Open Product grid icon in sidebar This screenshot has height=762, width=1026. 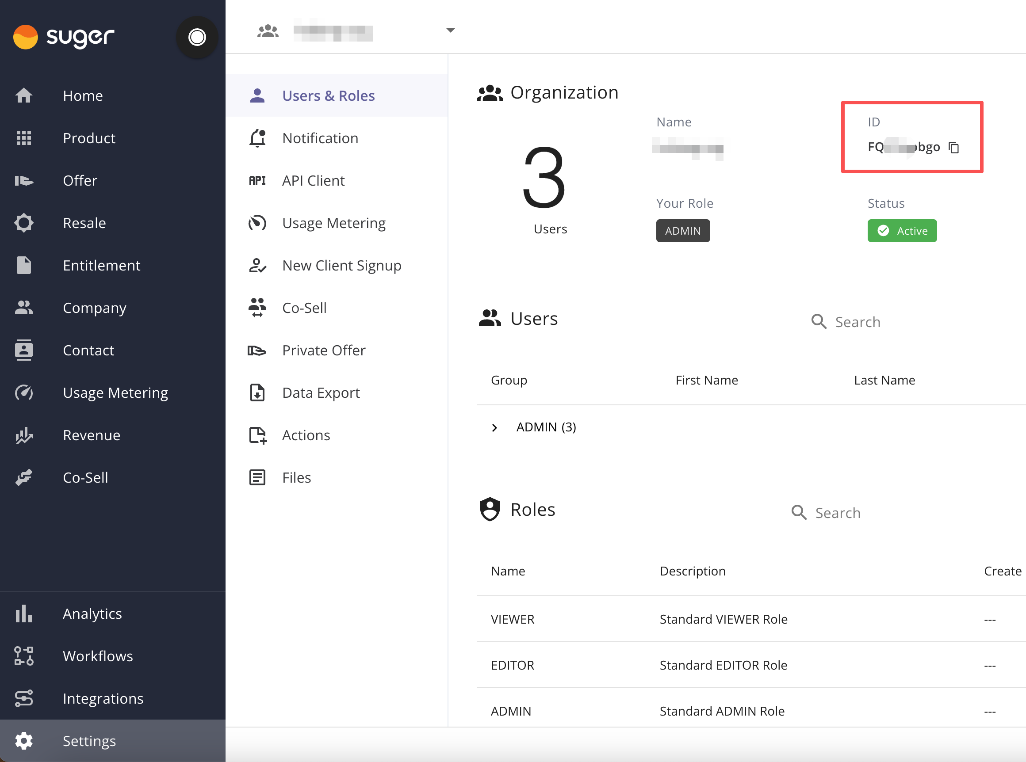click(24, 138)
